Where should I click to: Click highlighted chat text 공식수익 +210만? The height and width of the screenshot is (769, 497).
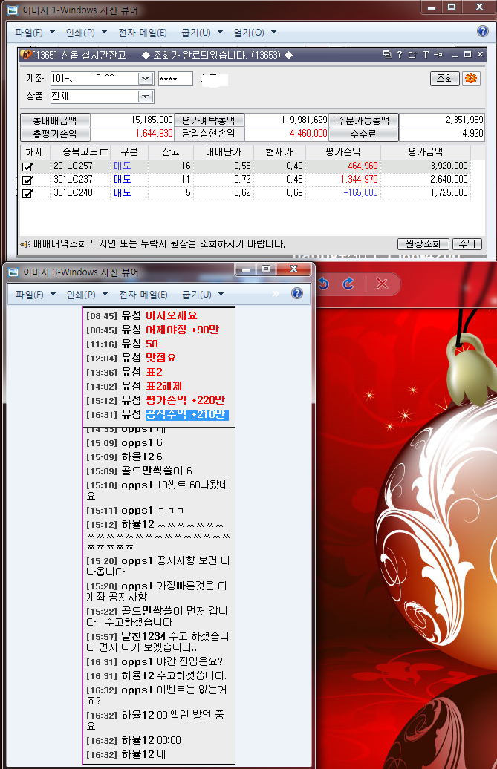186,414
